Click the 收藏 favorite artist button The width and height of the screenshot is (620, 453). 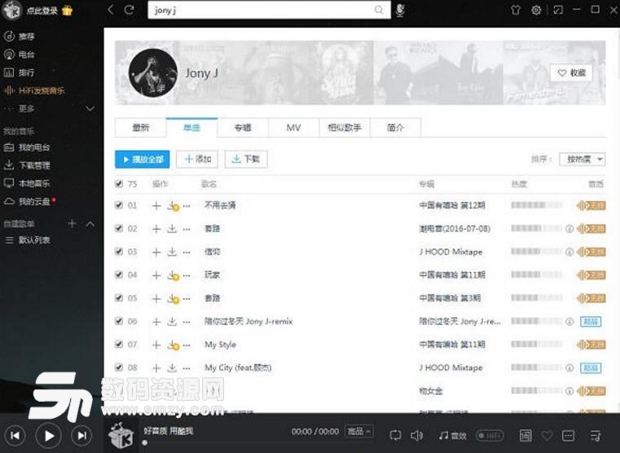coord(571,73)
